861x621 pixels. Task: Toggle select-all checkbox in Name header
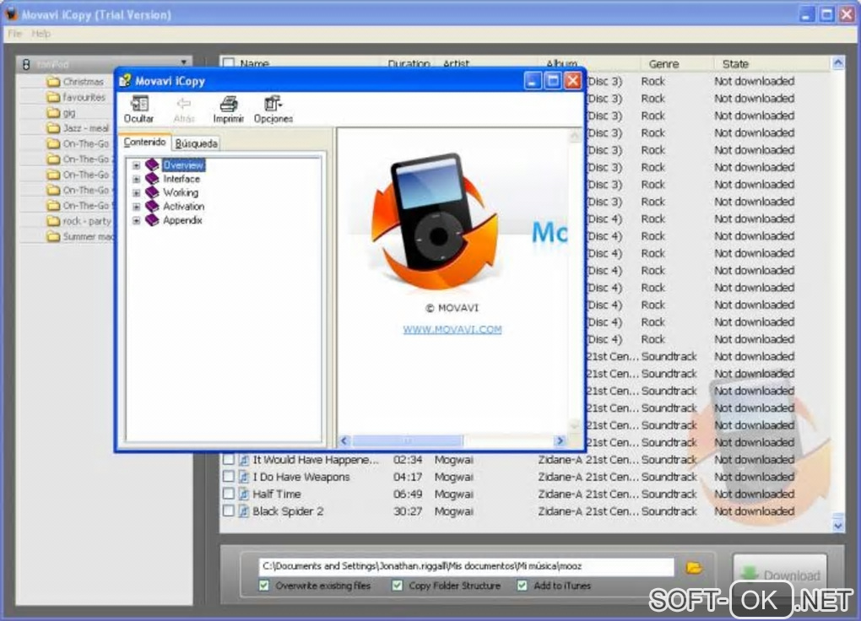[x=229, y=63]
